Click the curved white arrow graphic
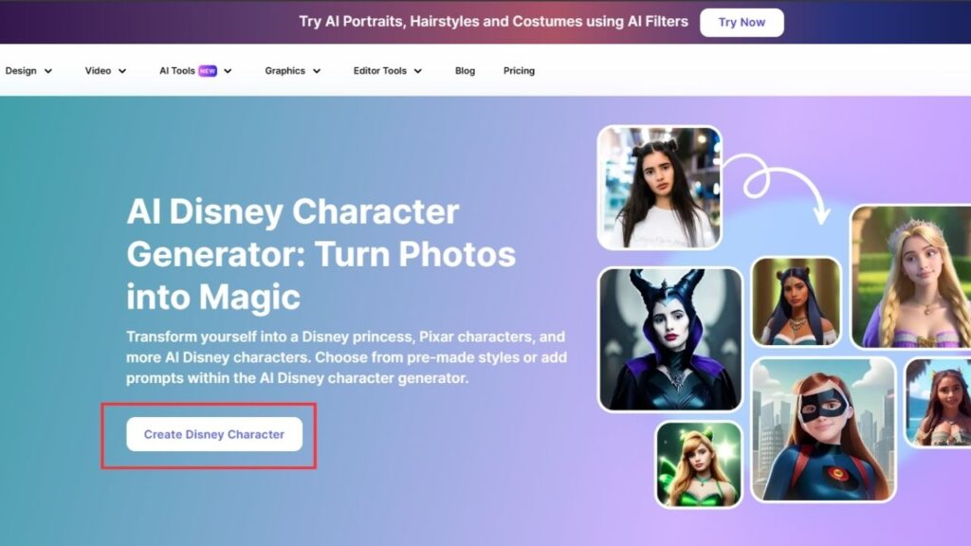This screenshot has height=546, width=971. pyautogui.click(x=781, y=187)
